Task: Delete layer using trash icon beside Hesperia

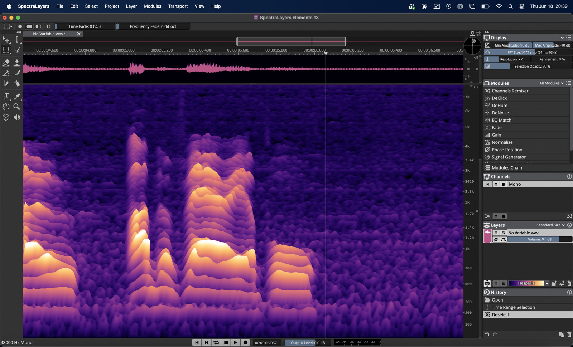Action: tap(569, 283)
